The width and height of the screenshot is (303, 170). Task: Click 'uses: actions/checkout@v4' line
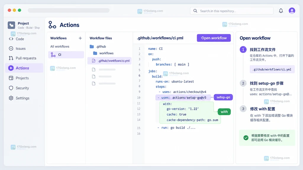tap(182, 92)
